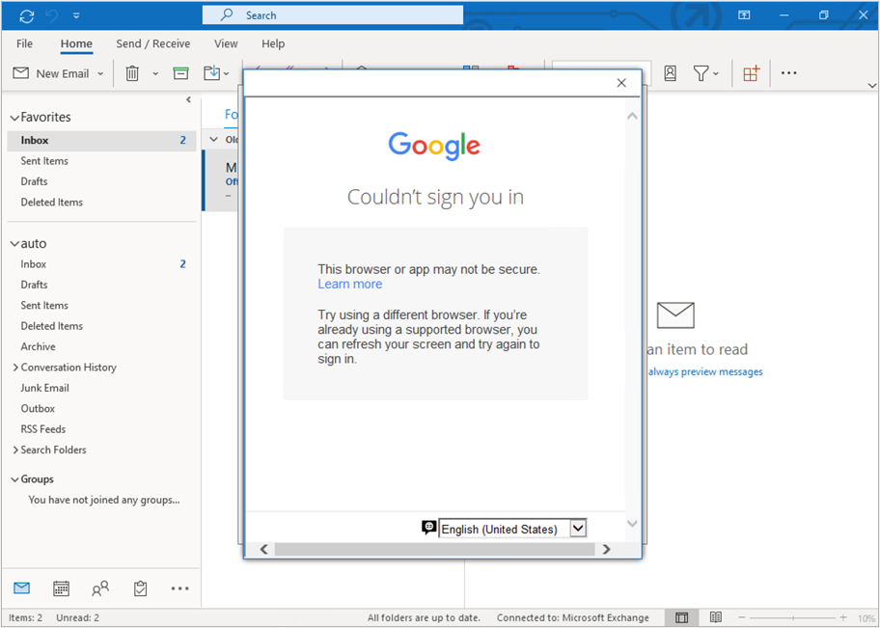Open Sent Items under Favorites
Image resolution: width=880 pixels, height=628 pixels.
[x=44, y=161]
